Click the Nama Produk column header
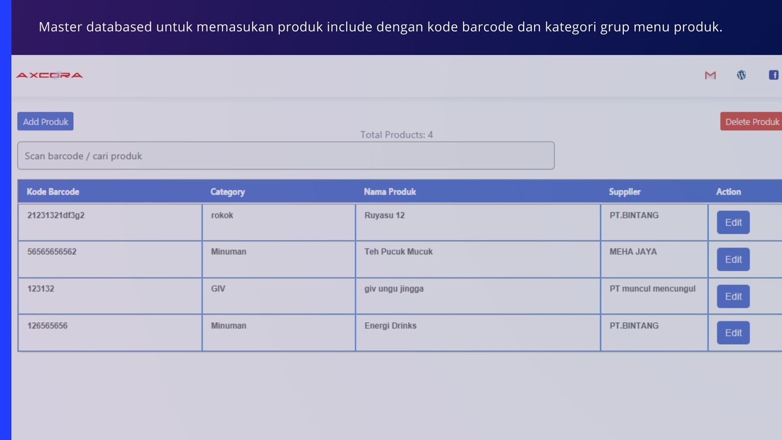This screenshot has height=440, width=782. click(x=390, y=192)
